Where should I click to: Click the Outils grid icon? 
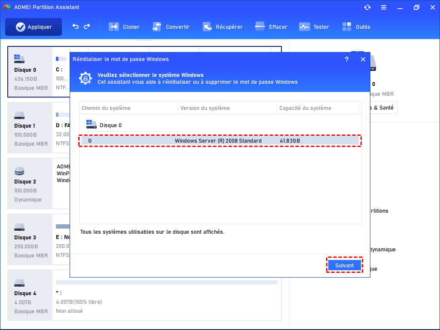347,27
